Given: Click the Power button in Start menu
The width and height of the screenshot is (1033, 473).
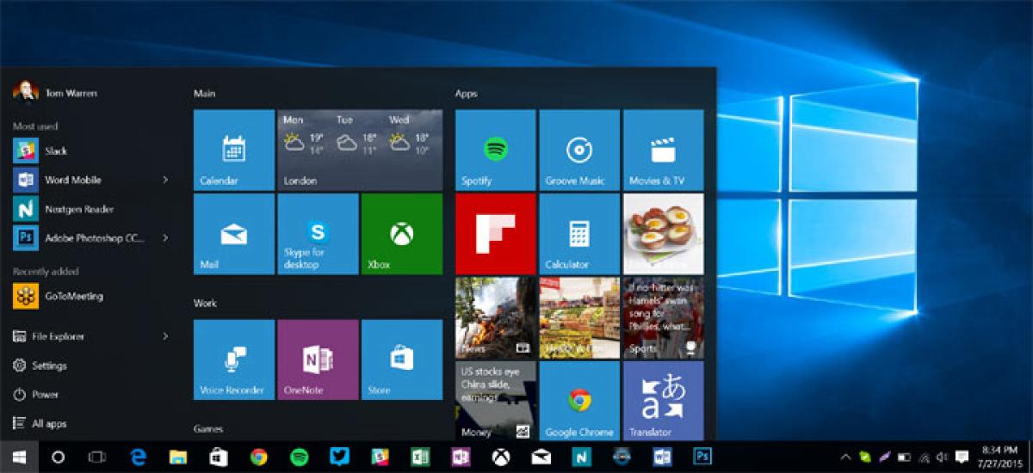Looking at the screenshot, I should [x=45, y=394].
